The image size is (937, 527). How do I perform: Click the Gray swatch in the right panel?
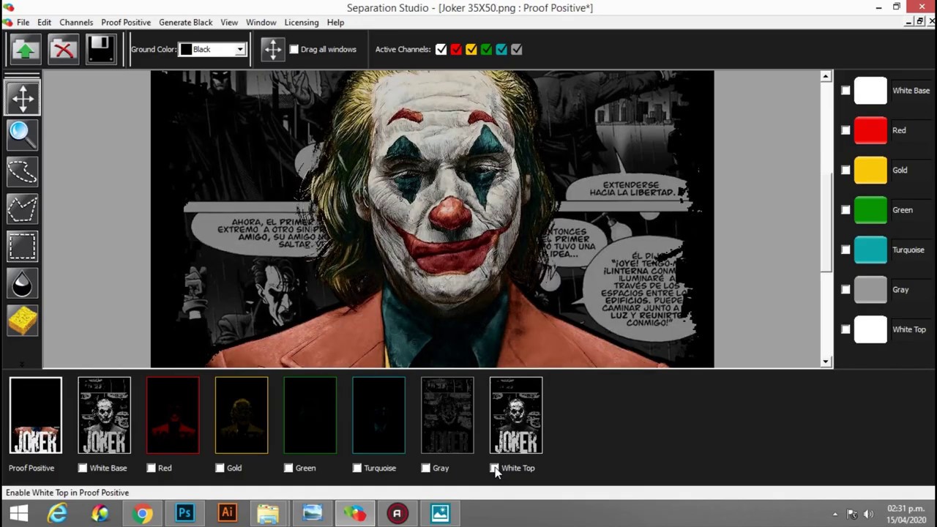[870, 290]
